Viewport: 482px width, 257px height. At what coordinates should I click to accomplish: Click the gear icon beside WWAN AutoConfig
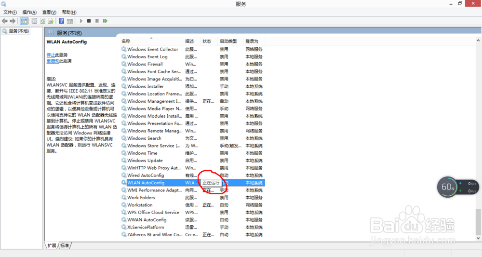(123, 220)
